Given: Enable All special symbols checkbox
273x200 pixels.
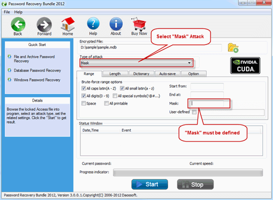Looking at the screenshot, I should 115,95.
